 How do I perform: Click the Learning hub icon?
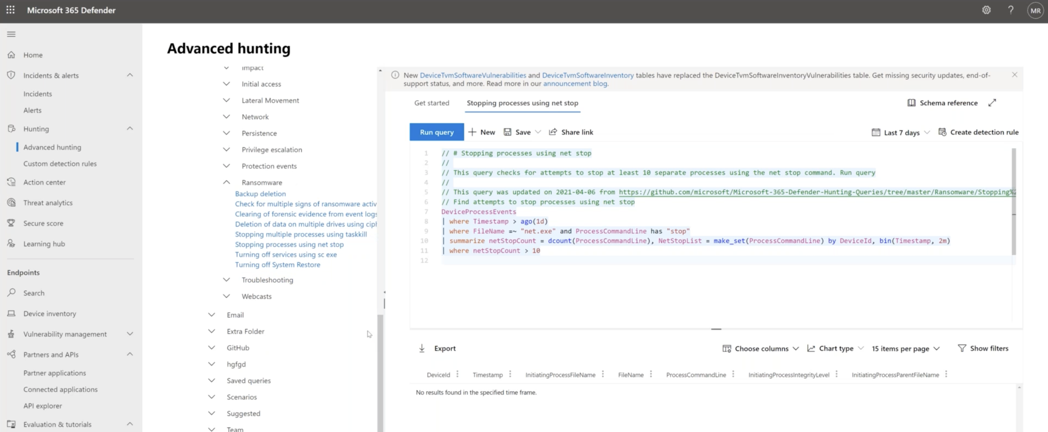click(x=11, y=243)
